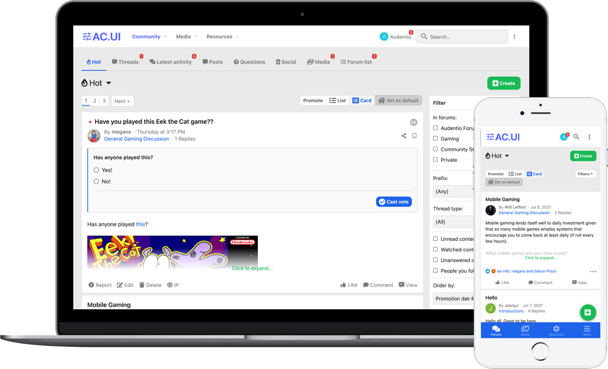Image resolution: width=608 pixels, height=369 pixels.
Task: Check the Gaming forum filter checkbox
Action: pos(435,139)
